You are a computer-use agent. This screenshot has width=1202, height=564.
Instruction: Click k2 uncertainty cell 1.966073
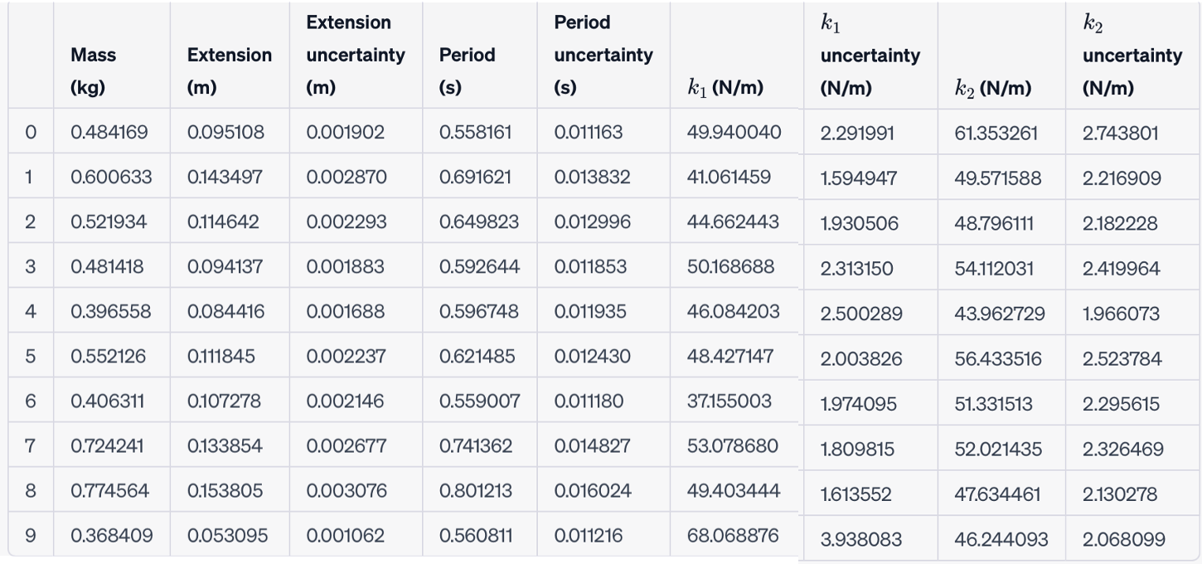click(1121, 314)
